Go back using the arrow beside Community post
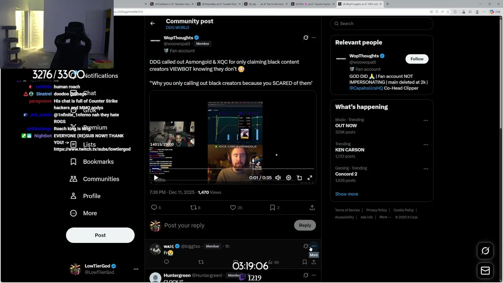Viewport: 503px width, 283px height. [152, 24]
